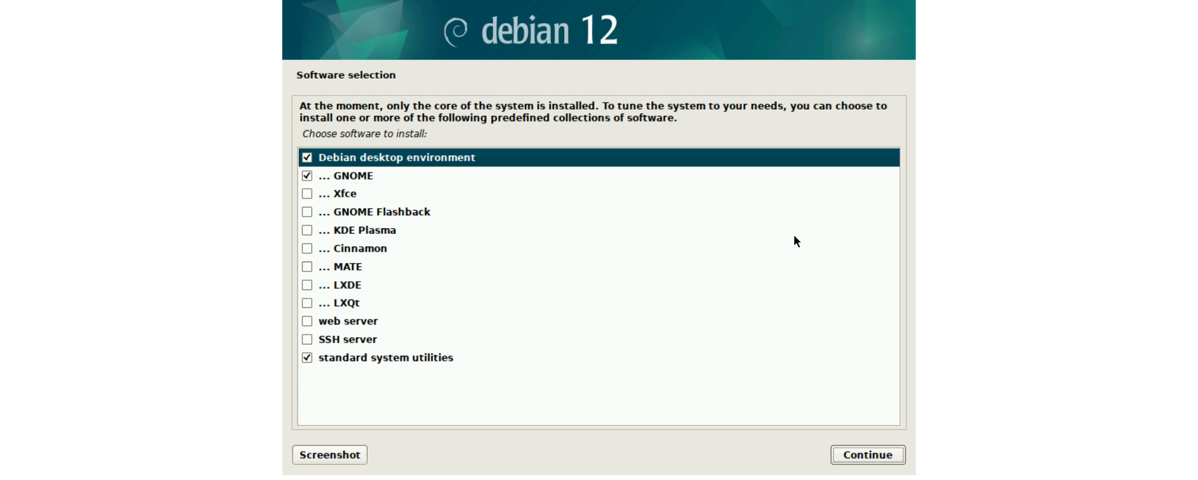Enable the MATE desktop checkbox

[x=307, y=267]
